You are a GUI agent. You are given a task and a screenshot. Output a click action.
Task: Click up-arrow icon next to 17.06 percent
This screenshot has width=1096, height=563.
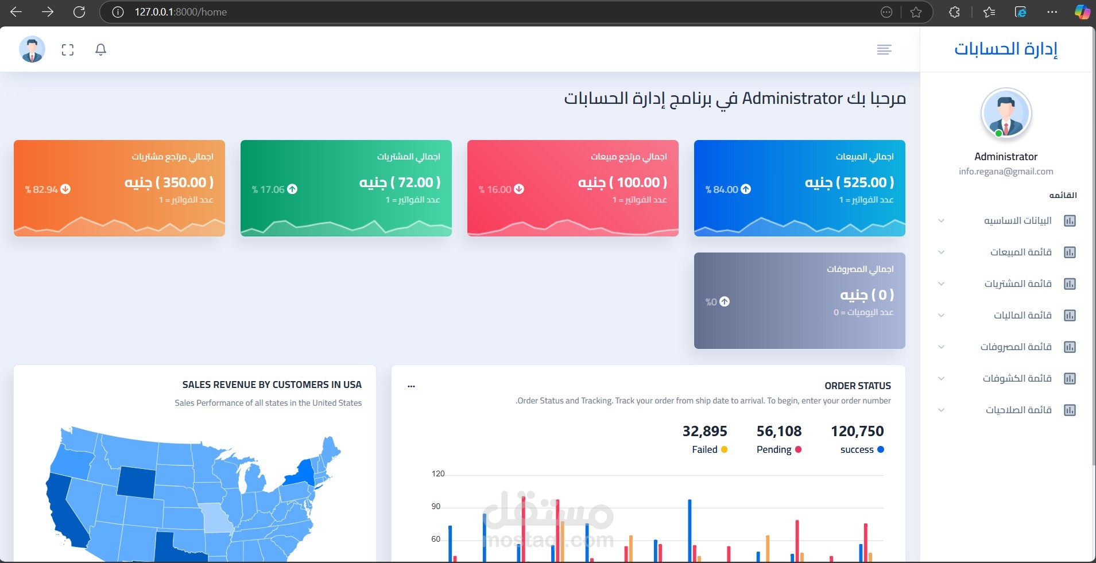pos(292,189)
